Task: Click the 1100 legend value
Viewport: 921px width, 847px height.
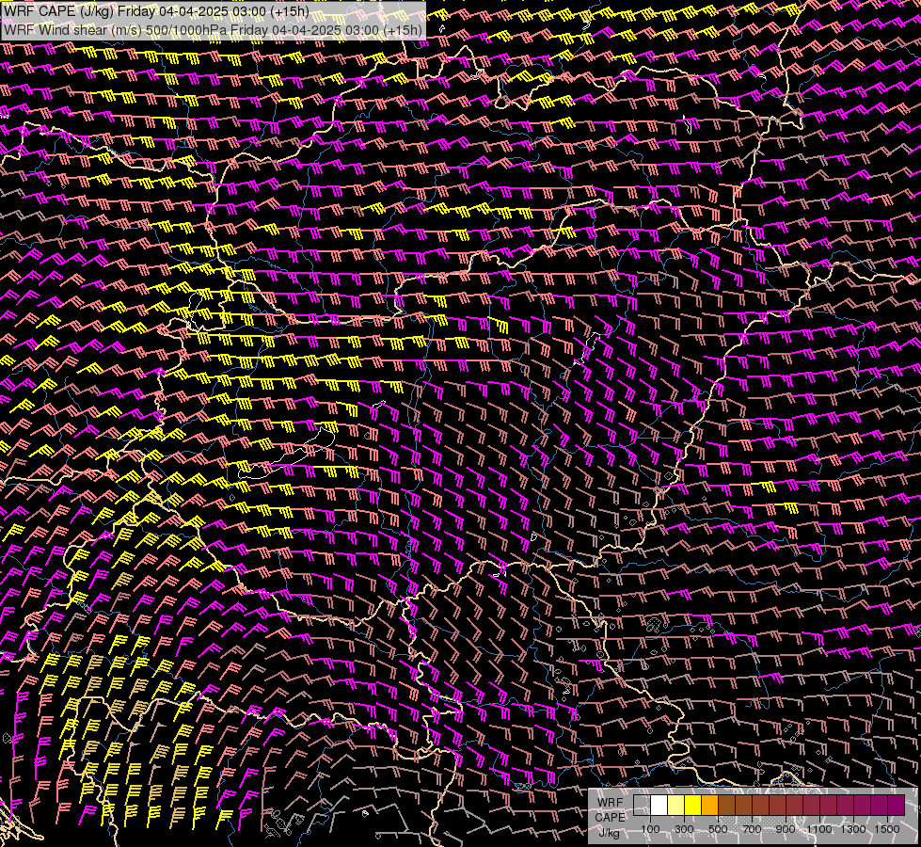Action: [819, 829]
